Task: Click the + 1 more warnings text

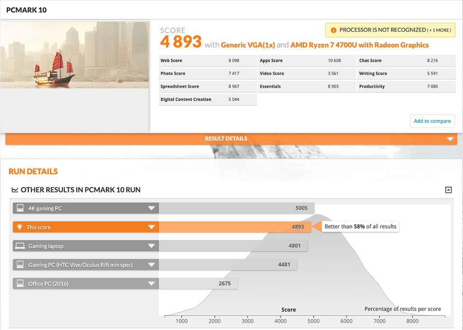Action: click(439, 30)
